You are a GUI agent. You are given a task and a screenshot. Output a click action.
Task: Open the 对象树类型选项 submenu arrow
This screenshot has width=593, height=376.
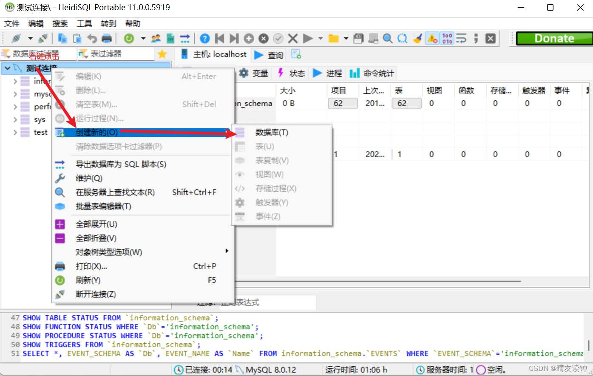227,252
